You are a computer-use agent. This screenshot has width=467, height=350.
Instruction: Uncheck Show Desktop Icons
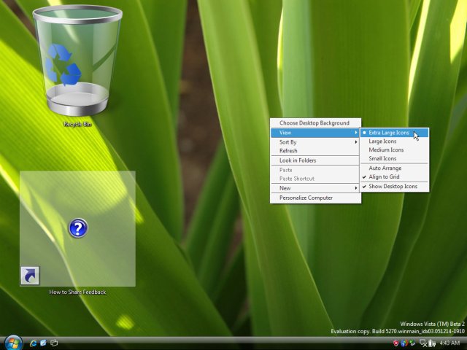point(393,187)
